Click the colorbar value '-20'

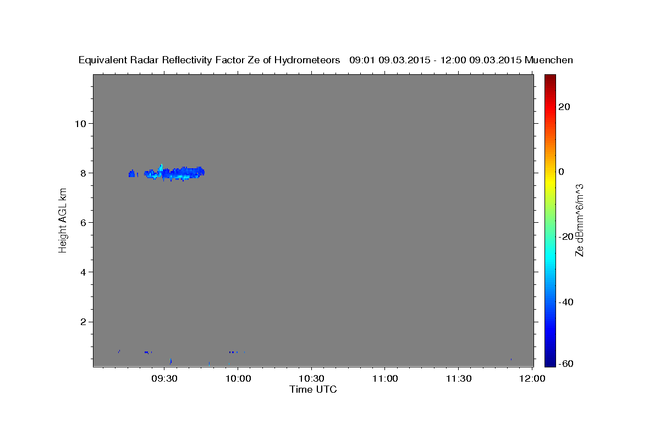(x=566, y=237)
